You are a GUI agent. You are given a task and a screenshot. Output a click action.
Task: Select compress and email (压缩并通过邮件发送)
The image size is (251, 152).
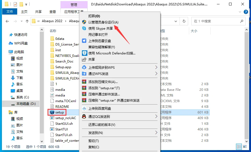click(104, 94)
